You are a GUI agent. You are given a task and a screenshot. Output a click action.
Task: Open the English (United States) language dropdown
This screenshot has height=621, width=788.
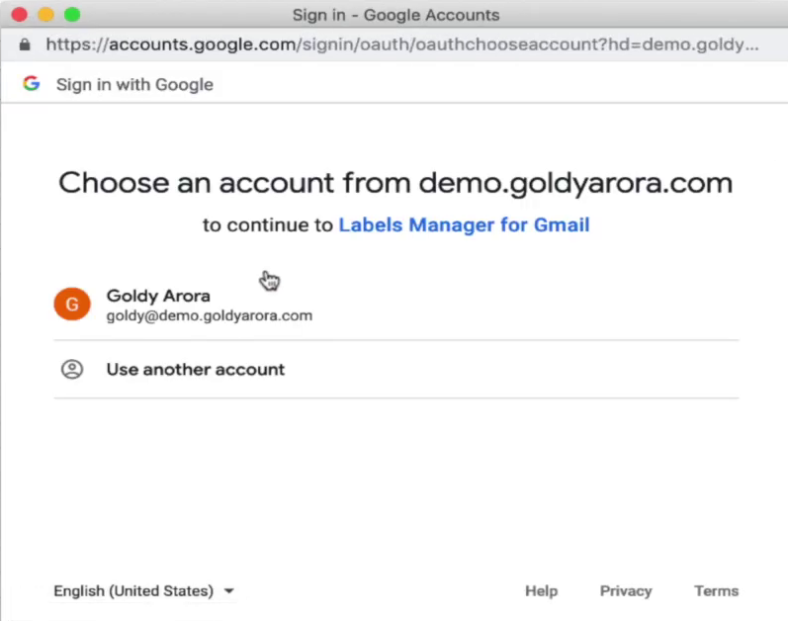tap(143, 591)
